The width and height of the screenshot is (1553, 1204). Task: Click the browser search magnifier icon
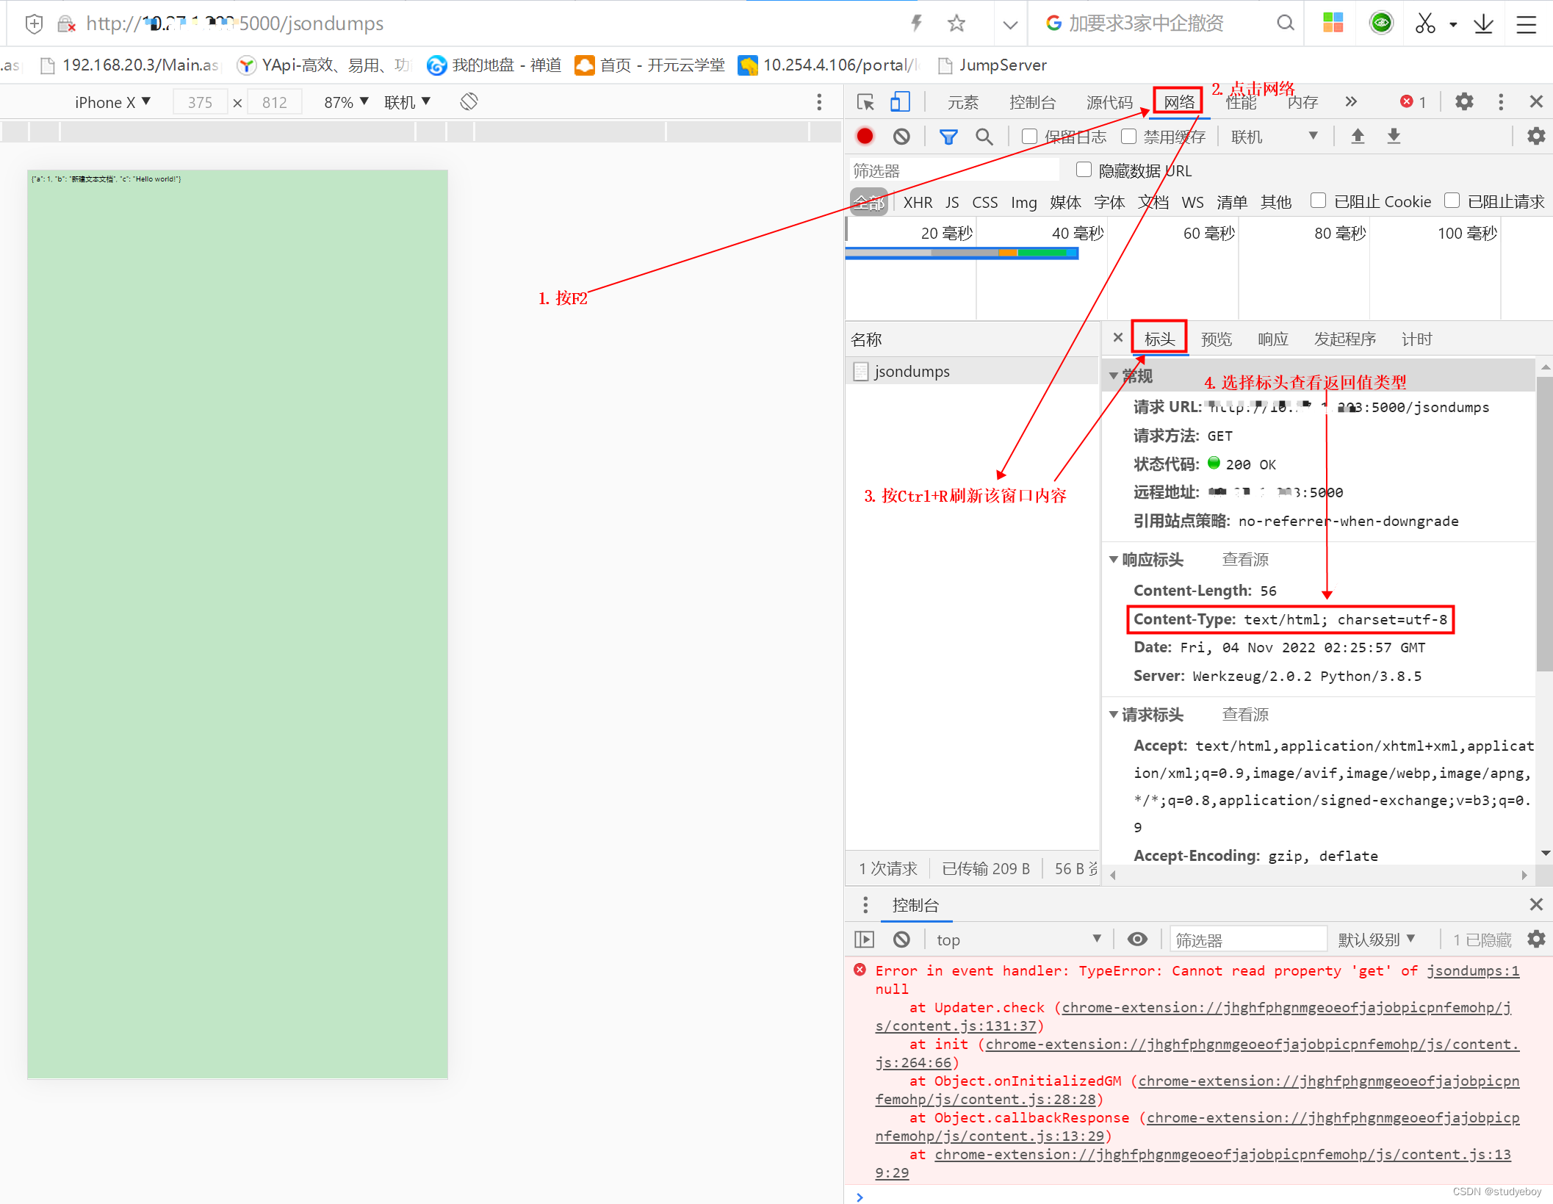[x=1285, y=24]
